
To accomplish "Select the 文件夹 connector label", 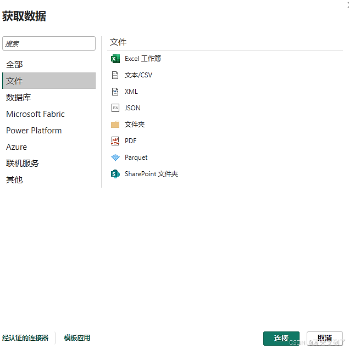I will click(x=135, y=125).
